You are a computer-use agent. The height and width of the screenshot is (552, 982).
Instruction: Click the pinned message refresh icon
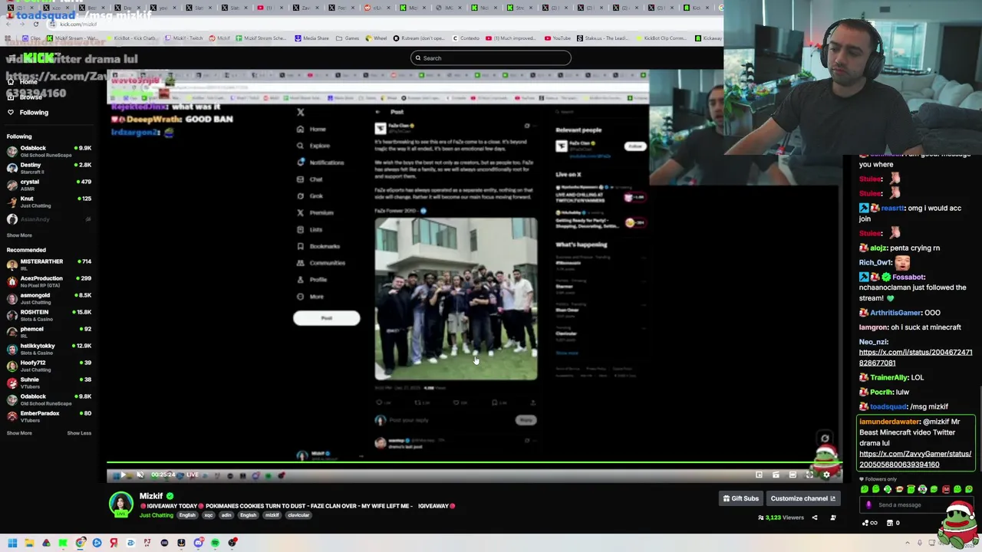pyautogui.click(x=825, y=439)
